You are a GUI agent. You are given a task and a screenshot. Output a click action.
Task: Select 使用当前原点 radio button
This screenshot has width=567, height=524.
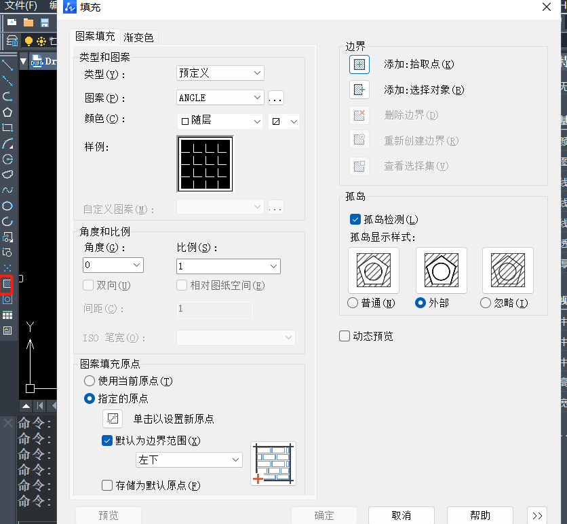coord(90,381)
